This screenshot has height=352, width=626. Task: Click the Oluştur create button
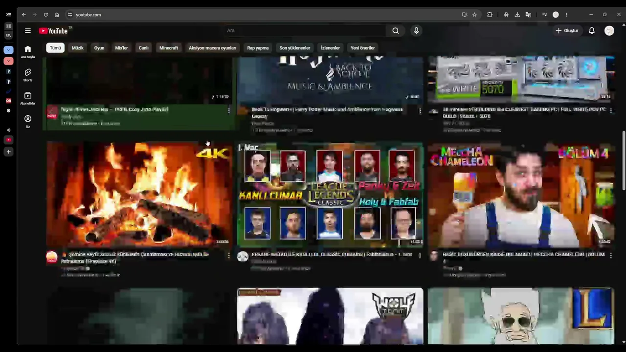[567, 31]
